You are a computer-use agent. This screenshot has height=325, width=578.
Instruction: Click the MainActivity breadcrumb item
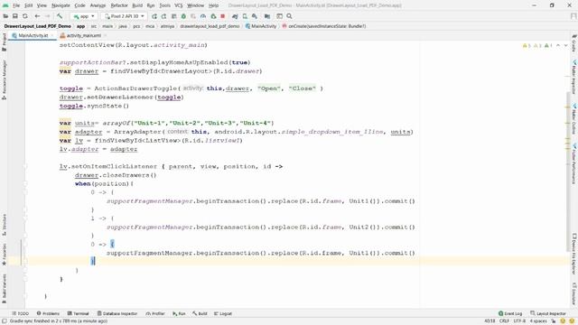tap(261, 26)
